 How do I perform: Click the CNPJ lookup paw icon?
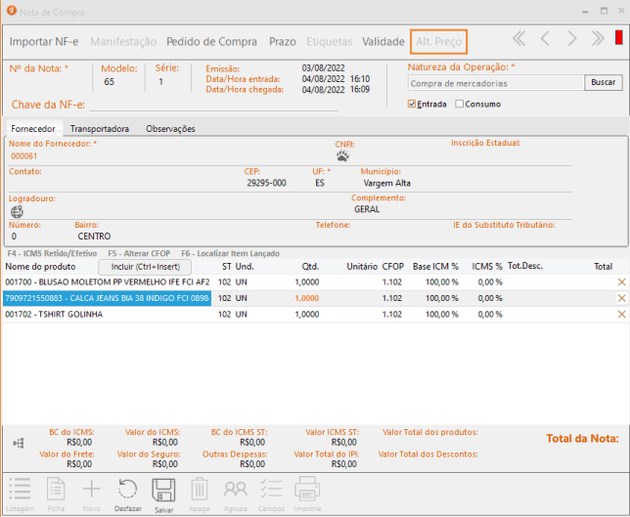pyautogui.click(x=342, y=155)
